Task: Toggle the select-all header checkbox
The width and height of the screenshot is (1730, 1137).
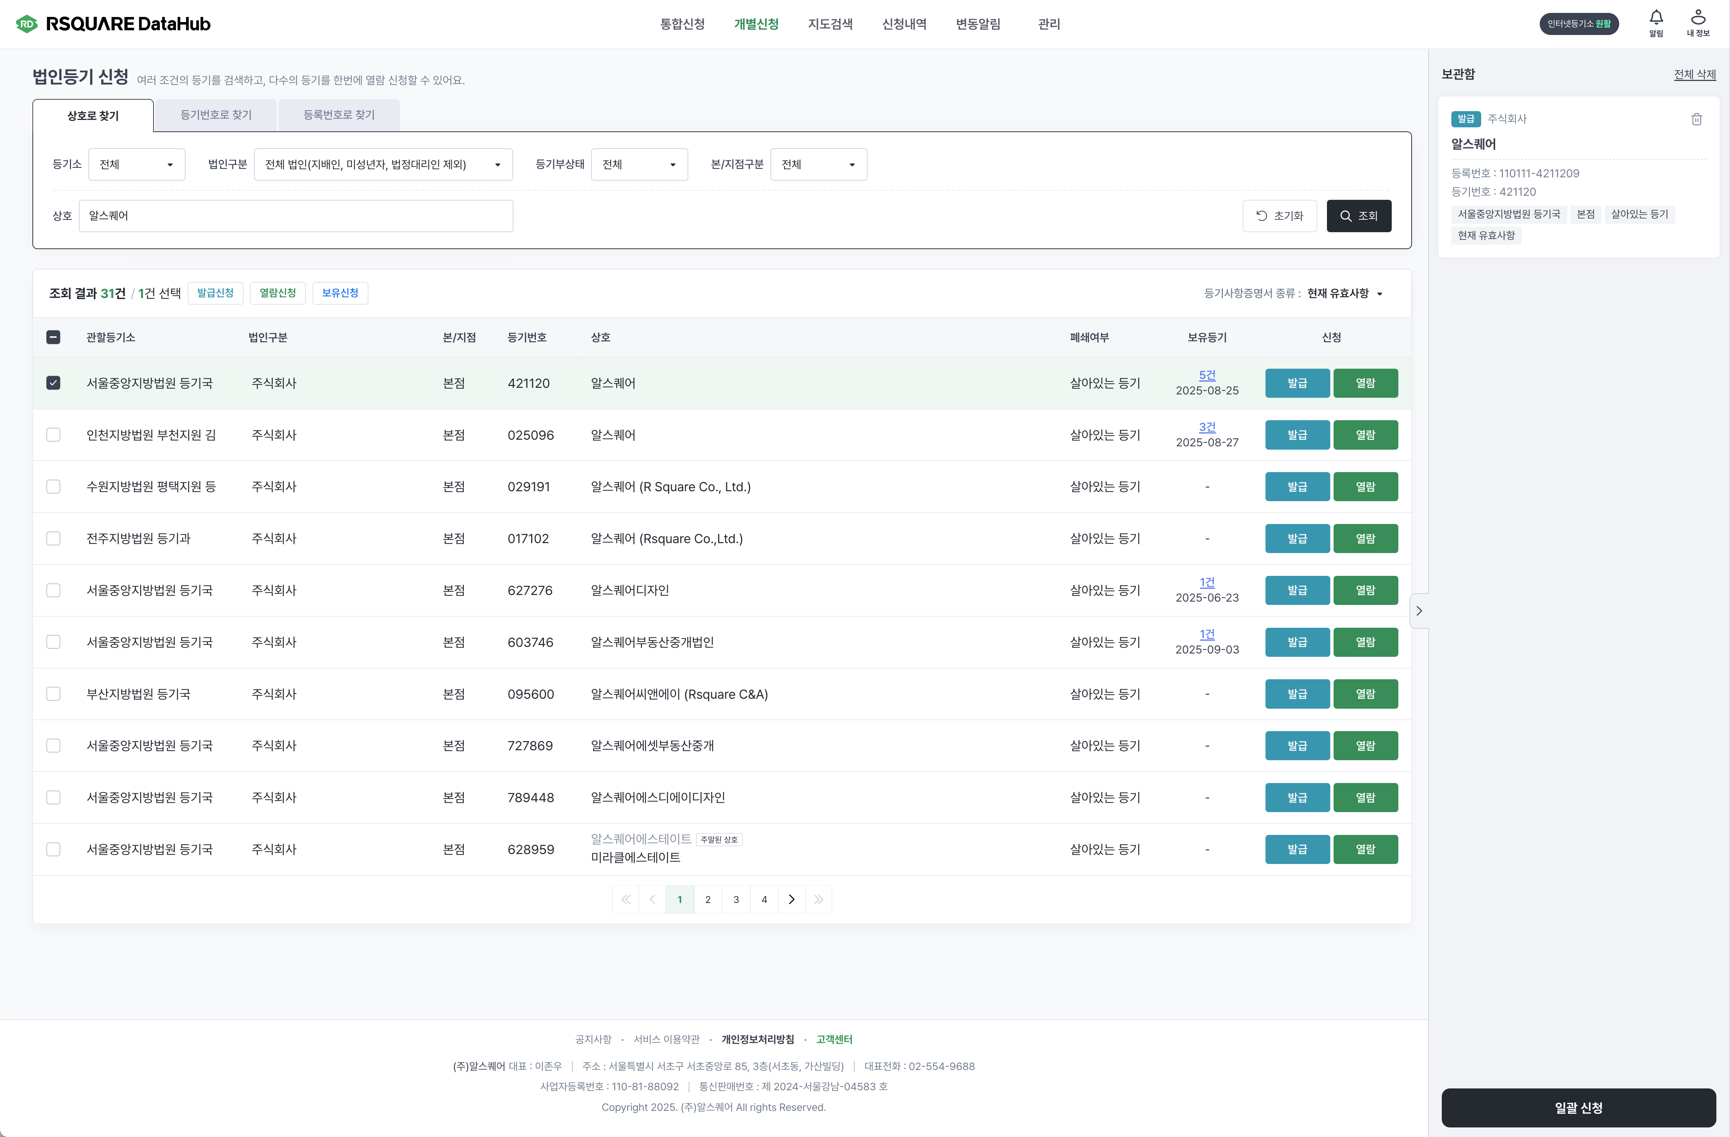Action: 53,337
